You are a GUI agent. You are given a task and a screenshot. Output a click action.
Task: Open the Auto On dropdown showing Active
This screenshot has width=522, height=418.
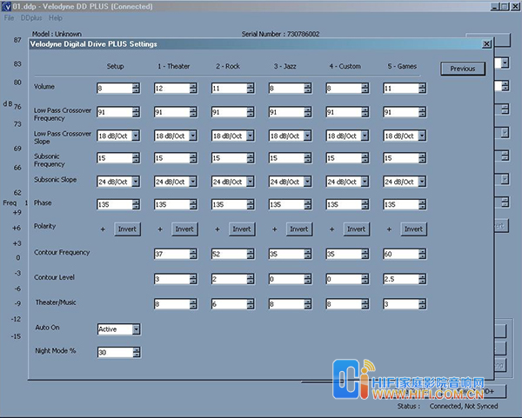click(135, 329)
